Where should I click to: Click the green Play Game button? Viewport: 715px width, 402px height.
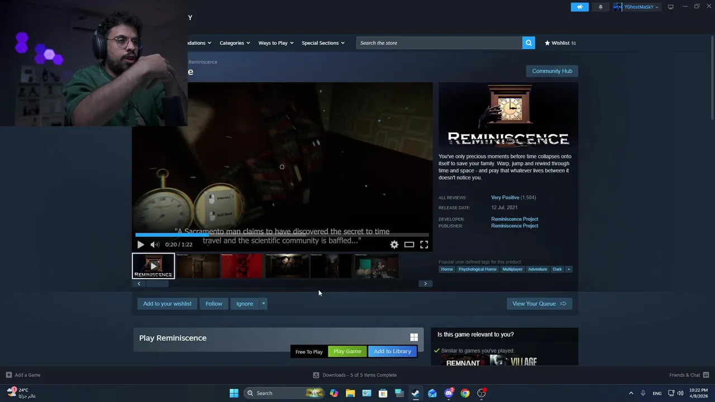(x=347, y=351)
